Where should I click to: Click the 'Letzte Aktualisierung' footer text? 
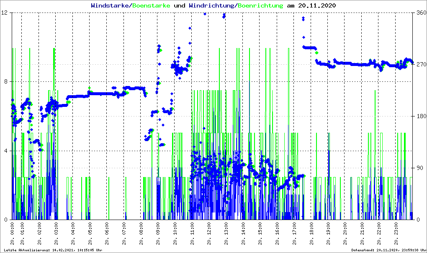(x=52, y=250)
